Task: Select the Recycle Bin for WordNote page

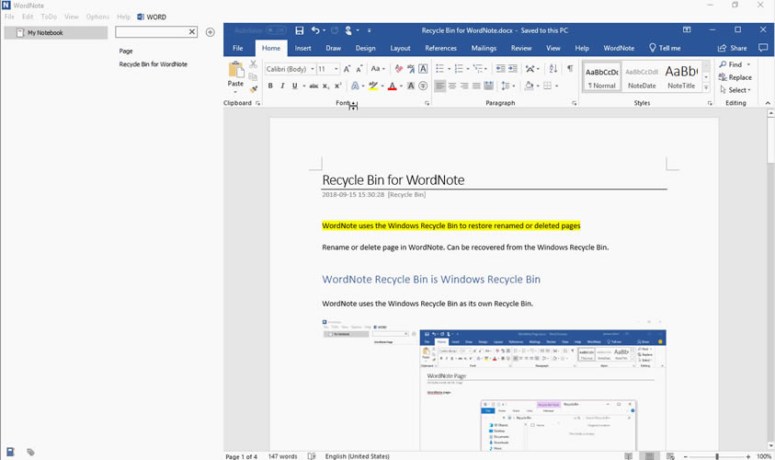Action: click(153, 64)
